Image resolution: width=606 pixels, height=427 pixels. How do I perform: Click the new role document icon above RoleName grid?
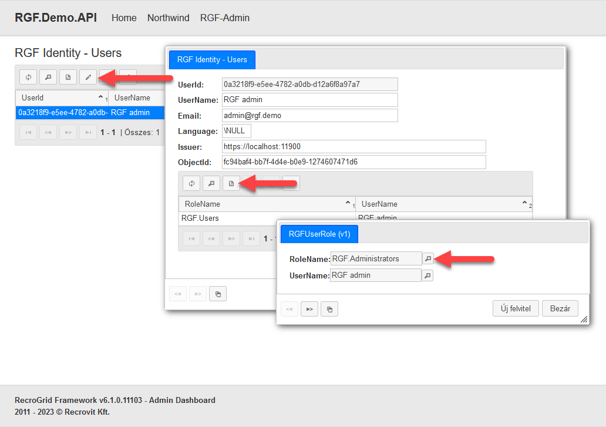click(x=231, y=184)
